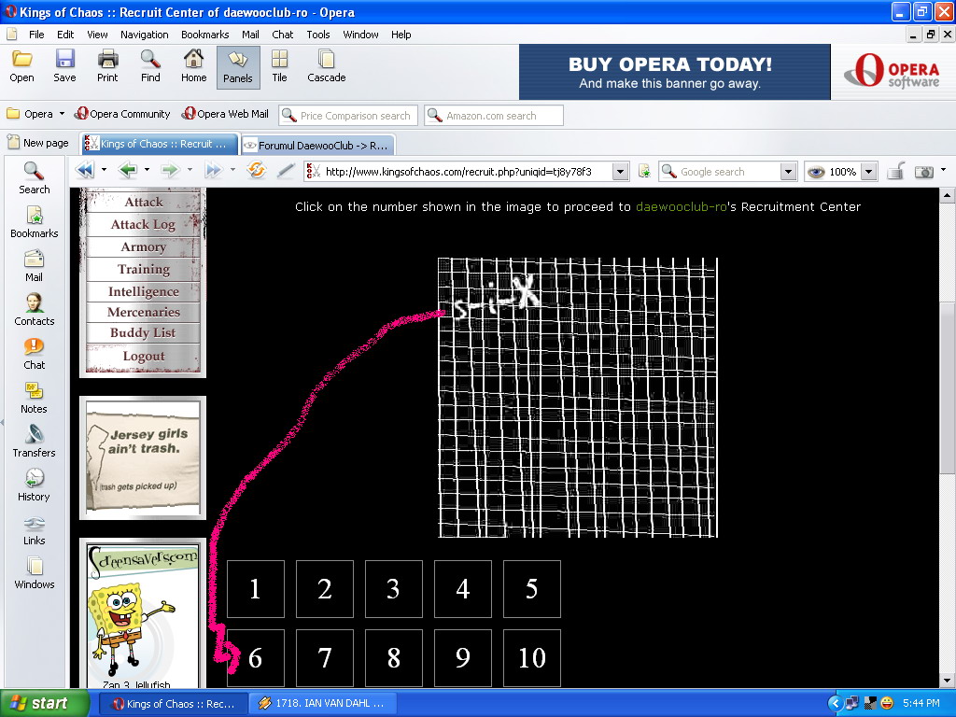
Task: Open the Tools menu
Action: tap(318, 35)
